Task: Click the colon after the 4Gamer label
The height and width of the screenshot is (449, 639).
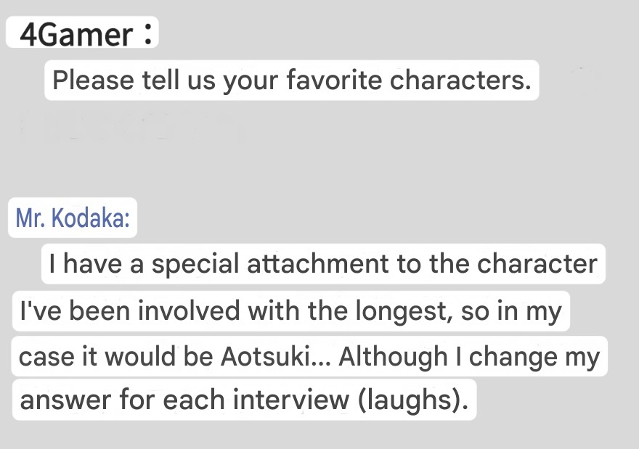Action: (x=148, y=34)
